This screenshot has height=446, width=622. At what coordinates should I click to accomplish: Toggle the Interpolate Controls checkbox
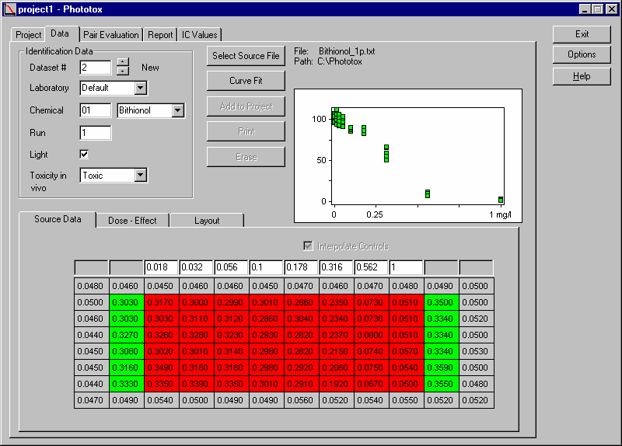[x=308, y=246]
